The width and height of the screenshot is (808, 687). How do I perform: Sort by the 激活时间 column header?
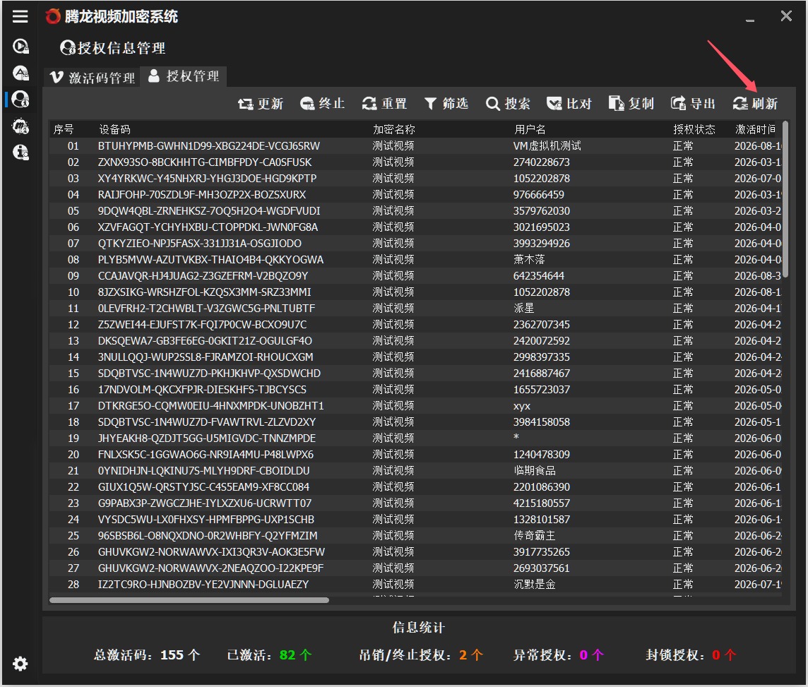click(755, 129)
